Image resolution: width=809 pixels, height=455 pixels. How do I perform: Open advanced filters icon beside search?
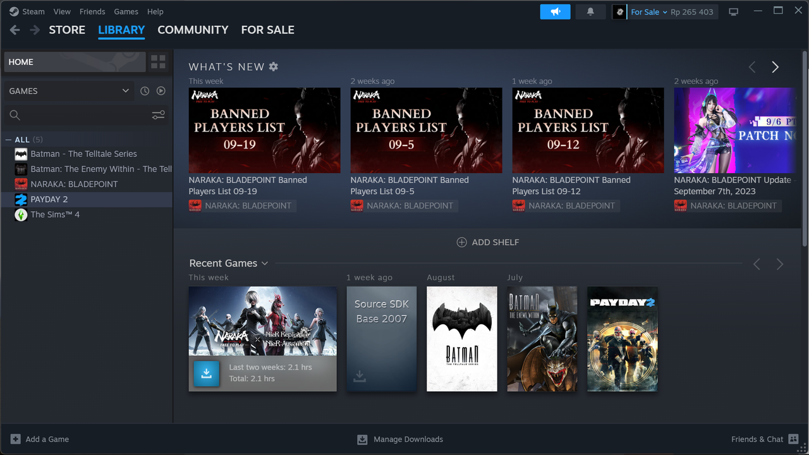158,115
